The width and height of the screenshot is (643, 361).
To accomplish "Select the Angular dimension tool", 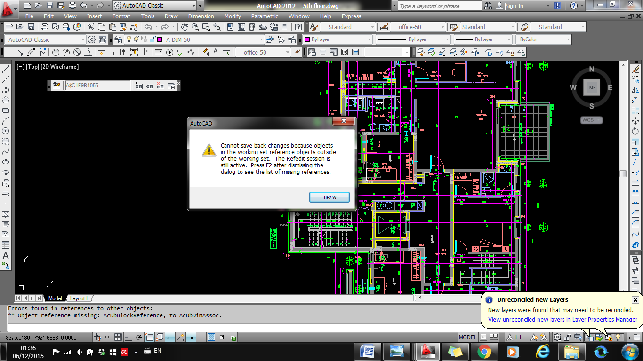I will point(88,52).
